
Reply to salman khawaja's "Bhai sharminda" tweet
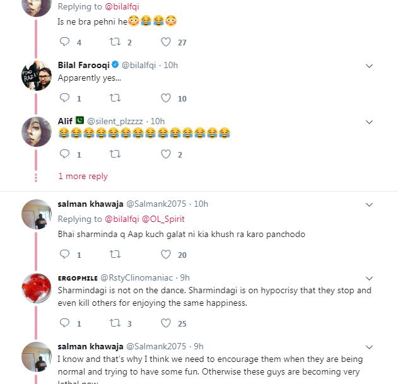tap(64, 255)
